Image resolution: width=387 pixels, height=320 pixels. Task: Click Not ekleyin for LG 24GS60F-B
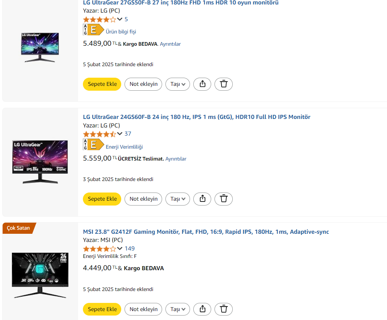(143, 199)
